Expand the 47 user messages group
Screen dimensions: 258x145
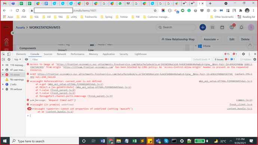3,70
